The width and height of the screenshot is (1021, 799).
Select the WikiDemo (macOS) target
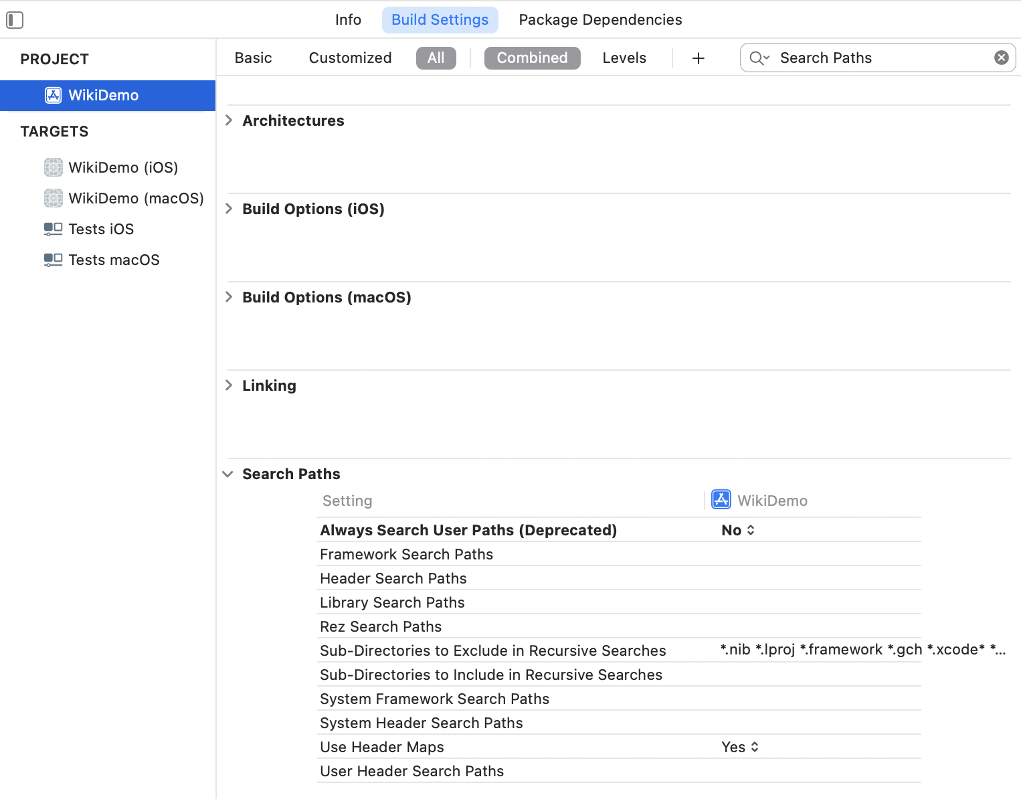tap(136, 198)
